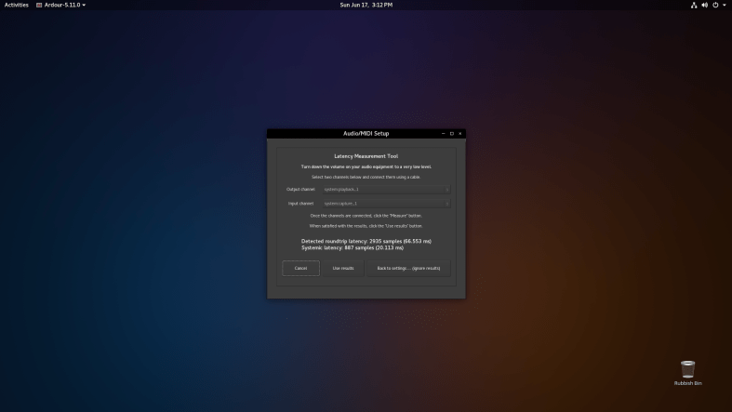The width and height of the screenshot is (732, 412).
Task: Click the 'Input channel' label
Action: point(300,204)
